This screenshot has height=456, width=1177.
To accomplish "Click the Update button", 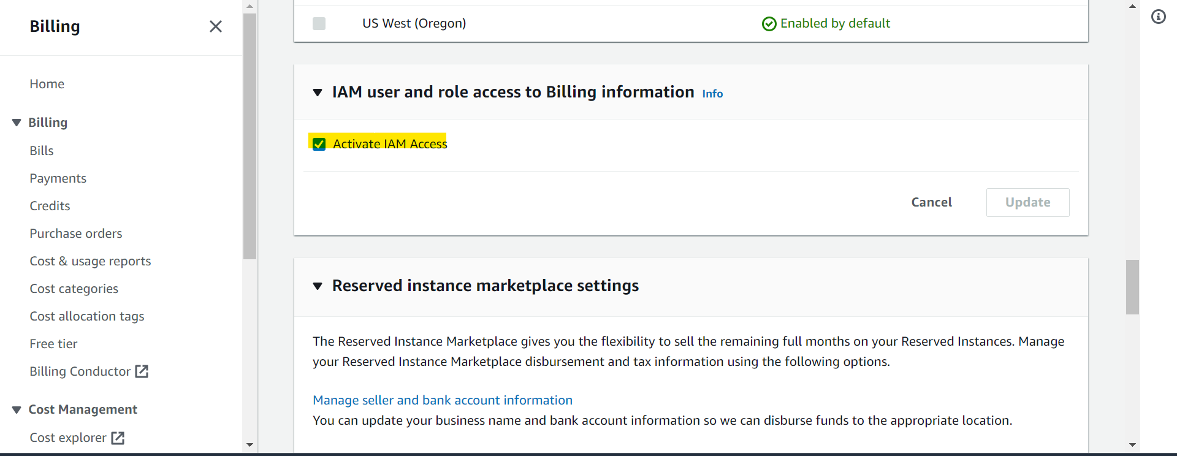I will (x=1027, y=202).
